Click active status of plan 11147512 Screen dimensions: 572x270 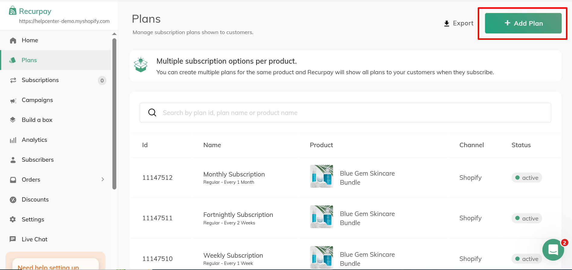pos(526,178)
